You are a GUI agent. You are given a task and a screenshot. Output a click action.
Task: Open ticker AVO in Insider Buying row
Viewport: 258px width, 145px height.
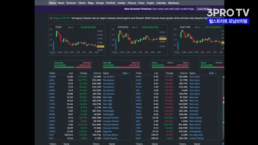pyautogui.click(x=51, y=138)
